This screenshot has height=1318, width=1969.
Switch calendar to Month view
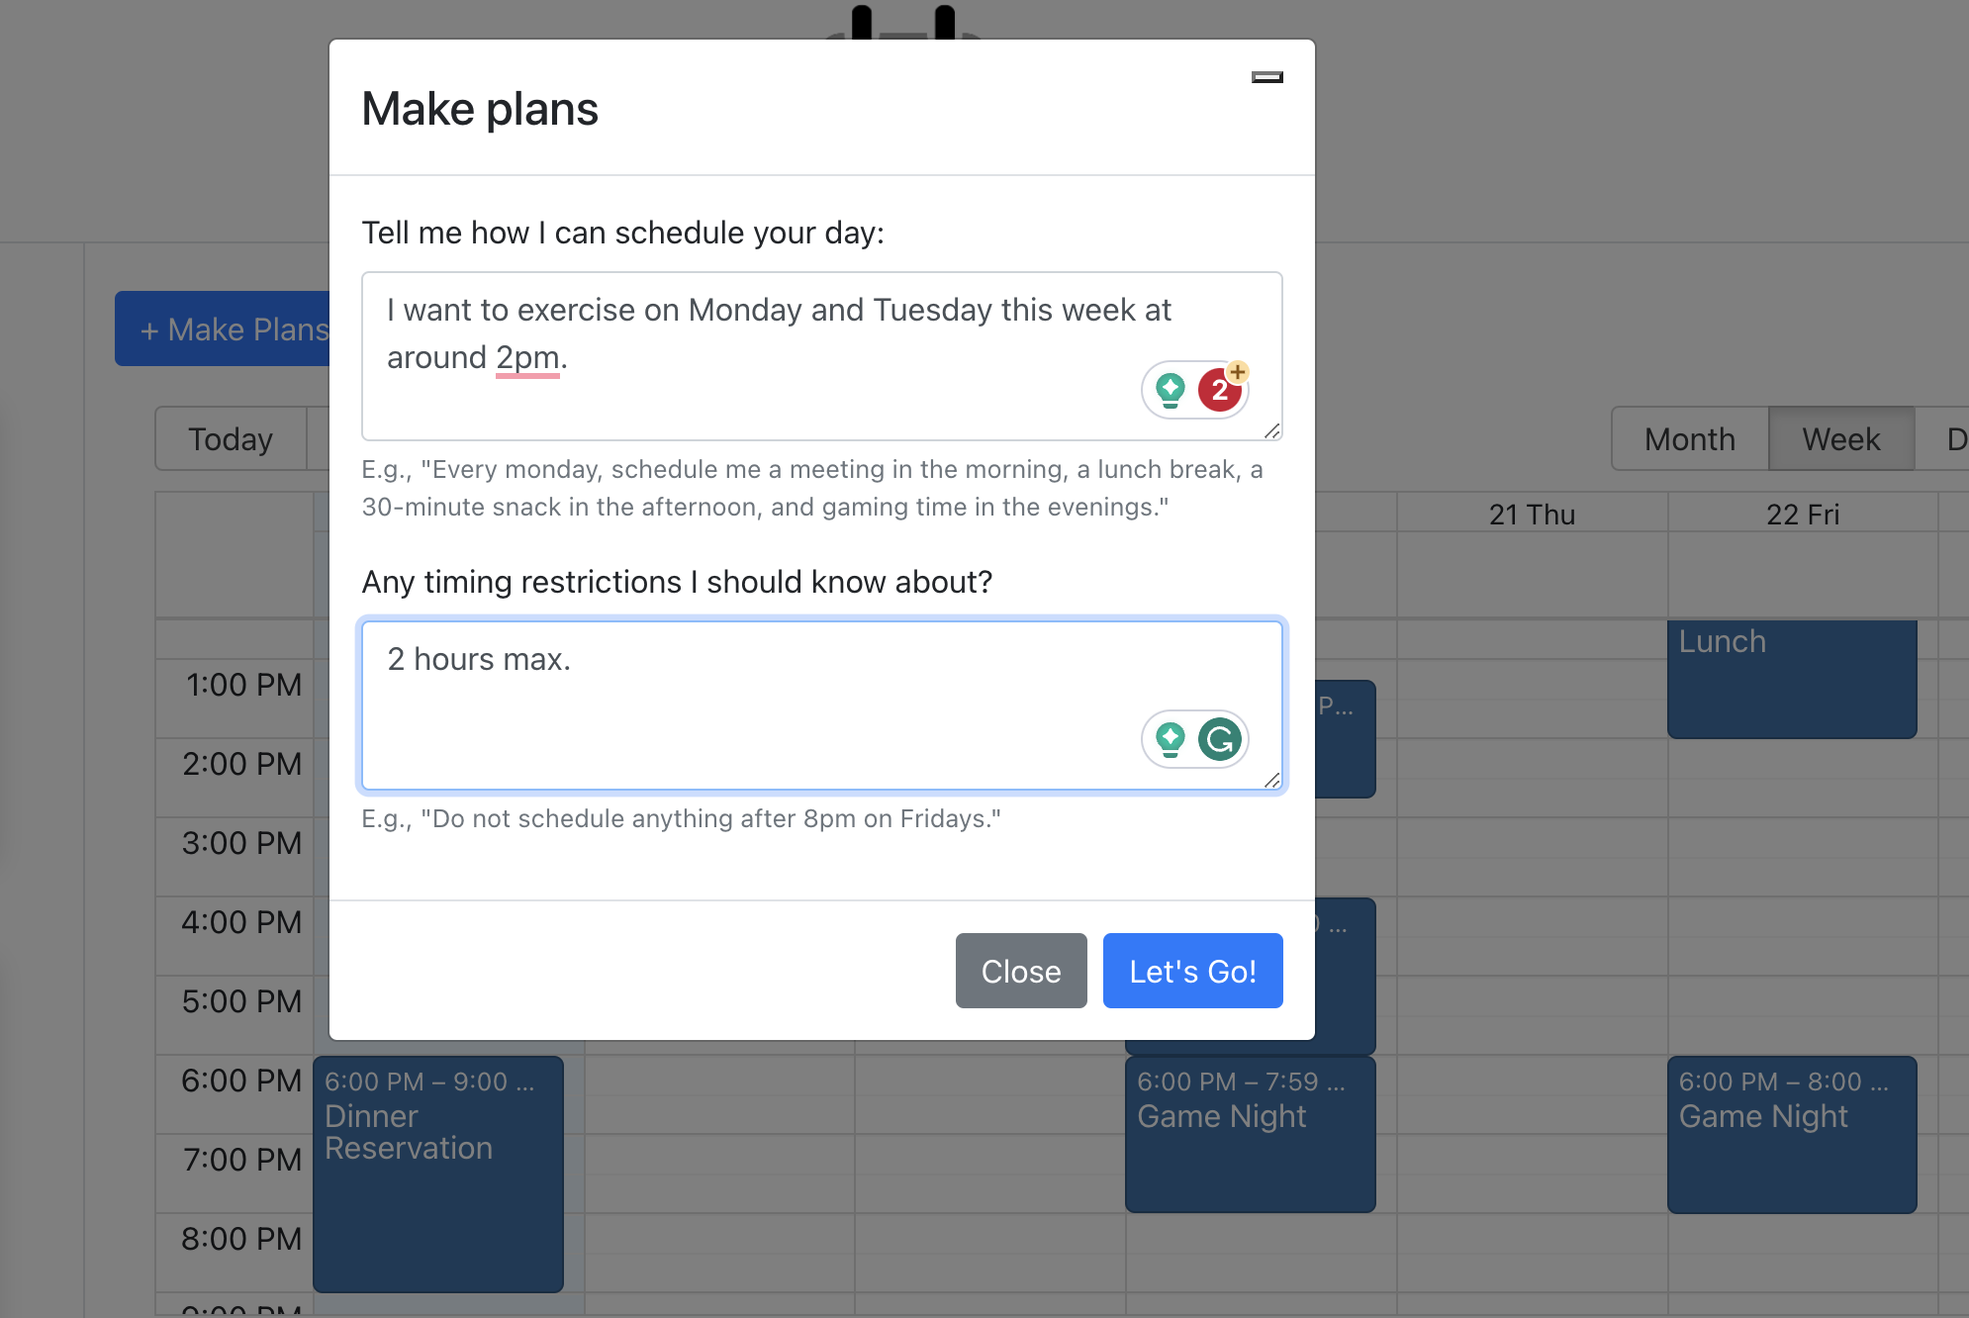pos(1689,438)
